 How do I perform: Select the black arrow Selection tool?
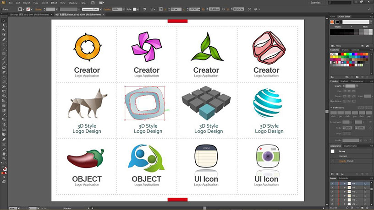[x=4, y=20]
